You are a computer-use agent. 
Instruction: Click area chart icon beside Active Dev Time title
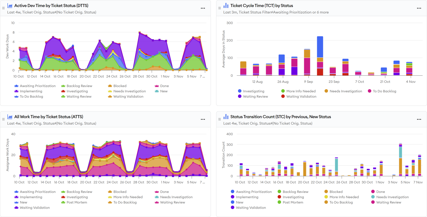tap(10, 6)
